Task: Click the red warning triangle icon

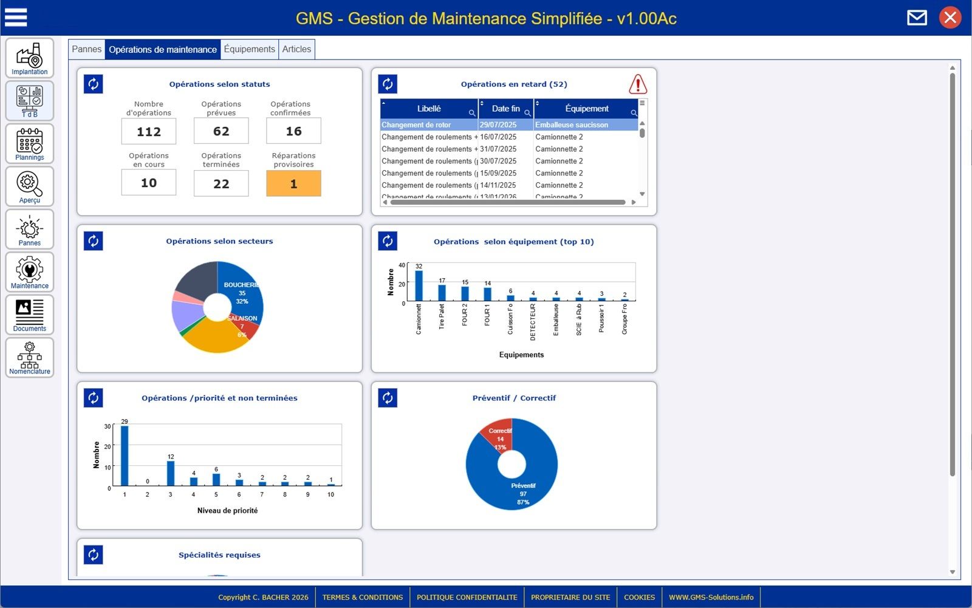Action: click(x=637, y=84)
